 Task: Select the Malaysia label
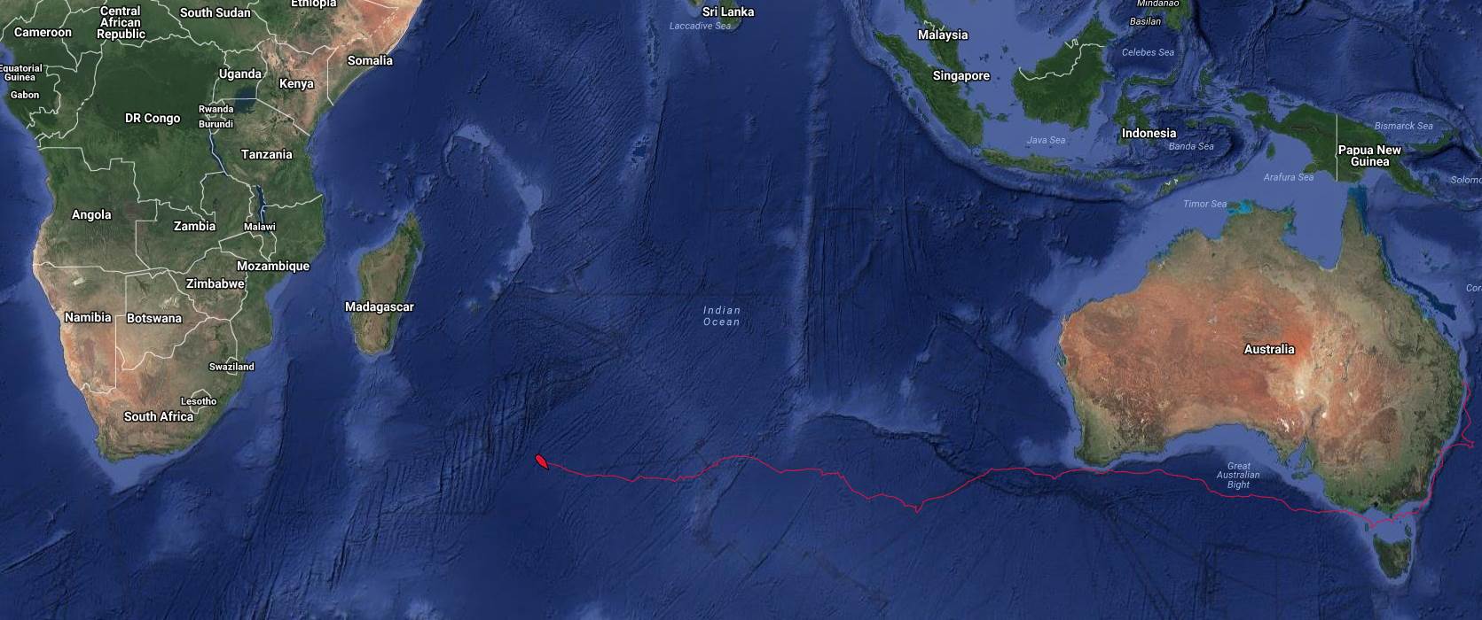[x=943, y=35]
